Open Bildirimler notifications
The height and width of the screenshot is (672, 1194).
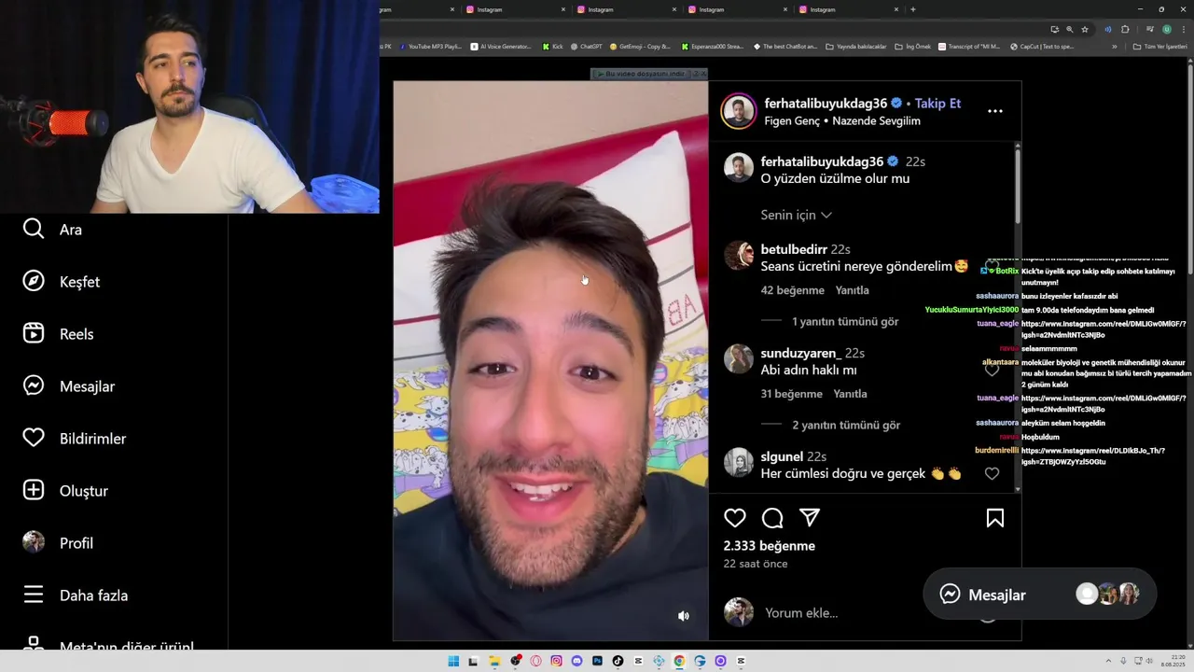point(75,439)
